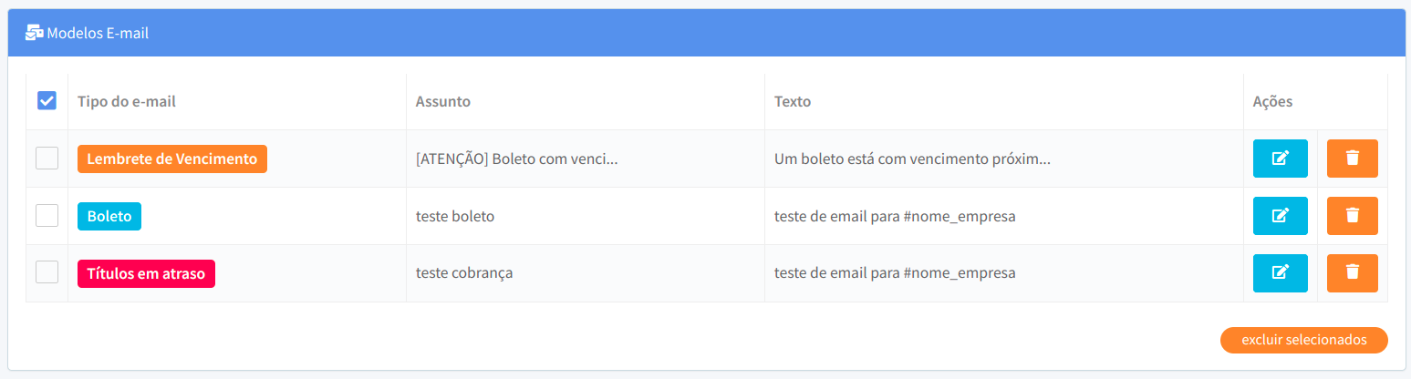Check the Lembrete de Vencimento row checkbox
The image size is (1411, 379).
click(x=47, y=158)
